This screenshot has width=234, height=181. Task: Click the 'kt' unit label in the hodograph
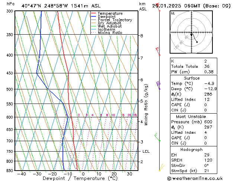[173, 13]
